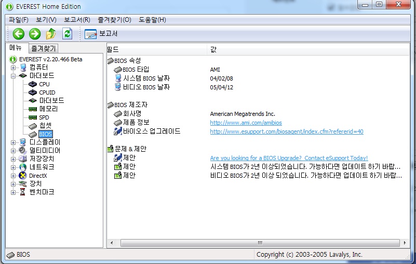Open the 보기(V) menu

46,20
